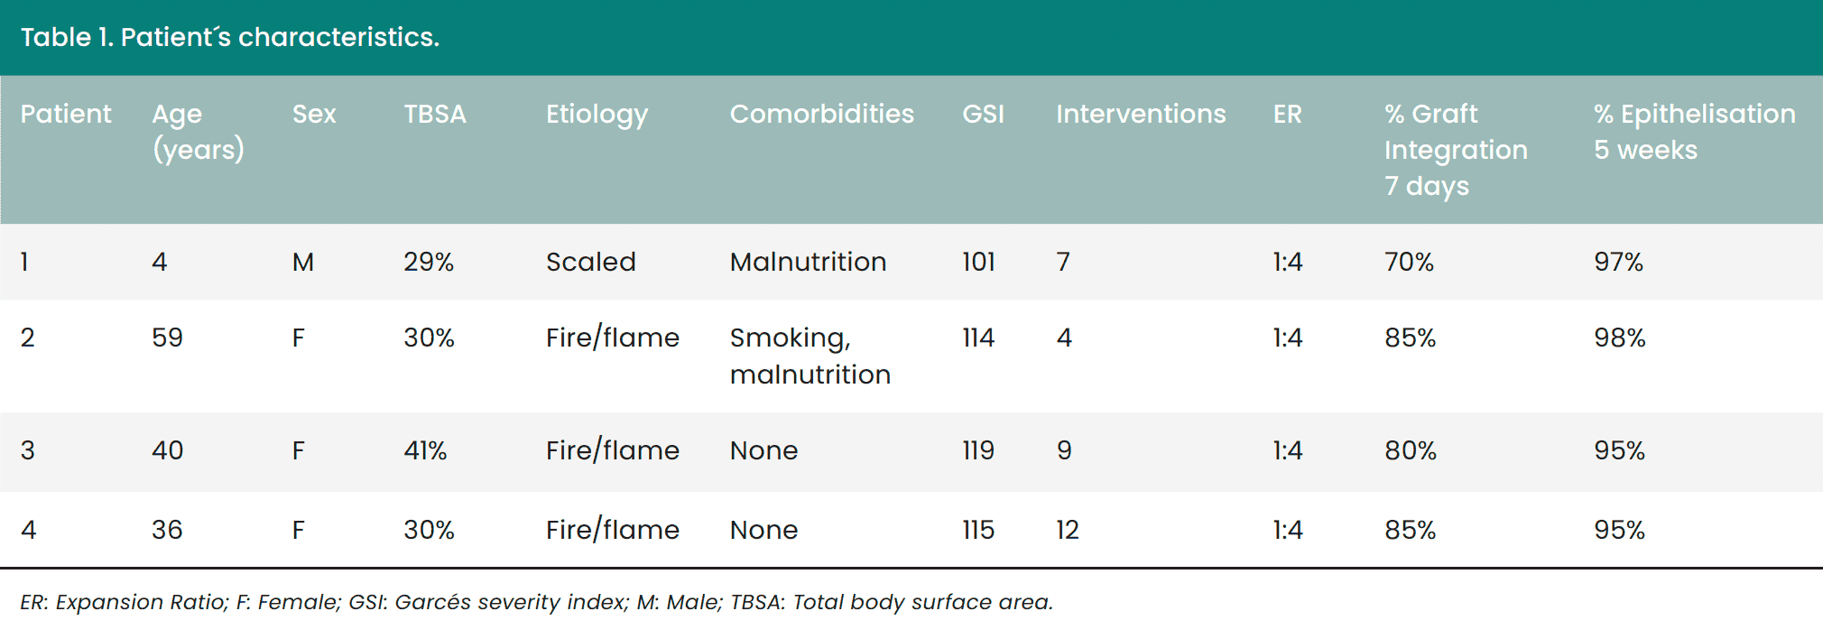Click the Age (years) column header
The width and height of the screenshot is (1823, 639).
198,132
